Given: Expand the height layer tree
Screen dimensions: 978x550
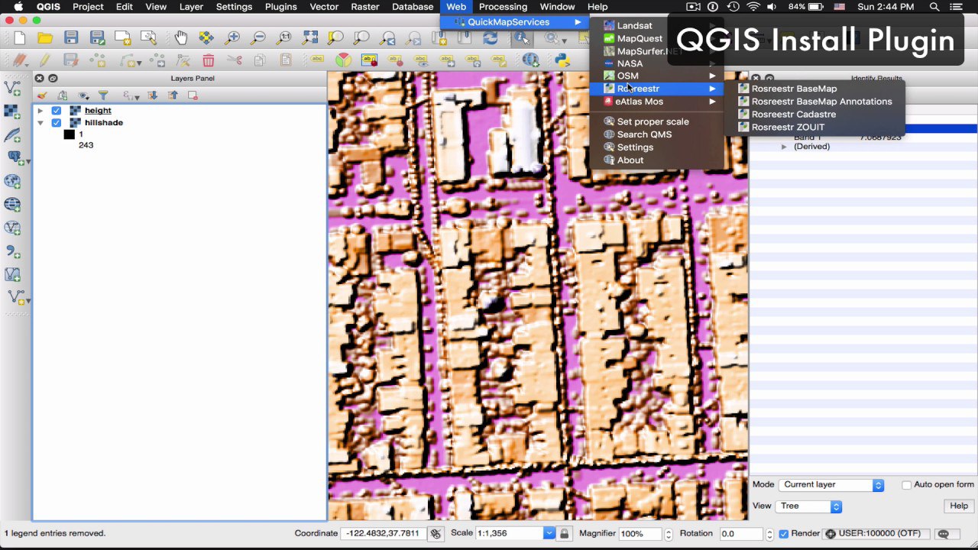Looking at the screenshot, I should (40, 111).
